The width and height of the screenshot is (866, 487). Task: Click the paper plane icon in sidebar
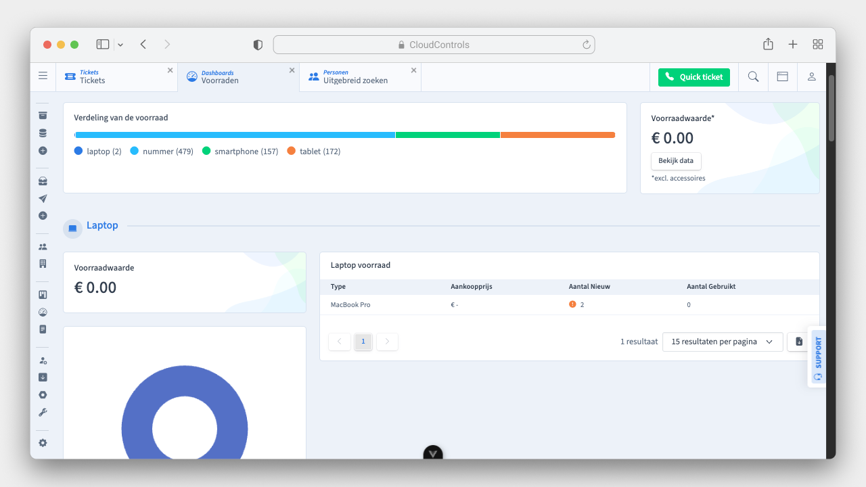click(43, 199)
